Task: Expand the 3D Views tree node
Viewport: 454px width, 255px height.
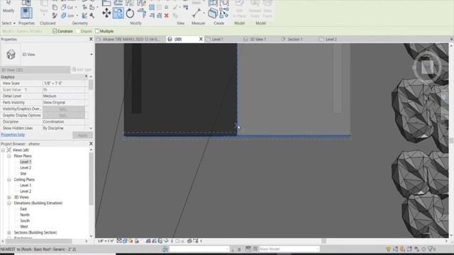Action: [9, 197]
